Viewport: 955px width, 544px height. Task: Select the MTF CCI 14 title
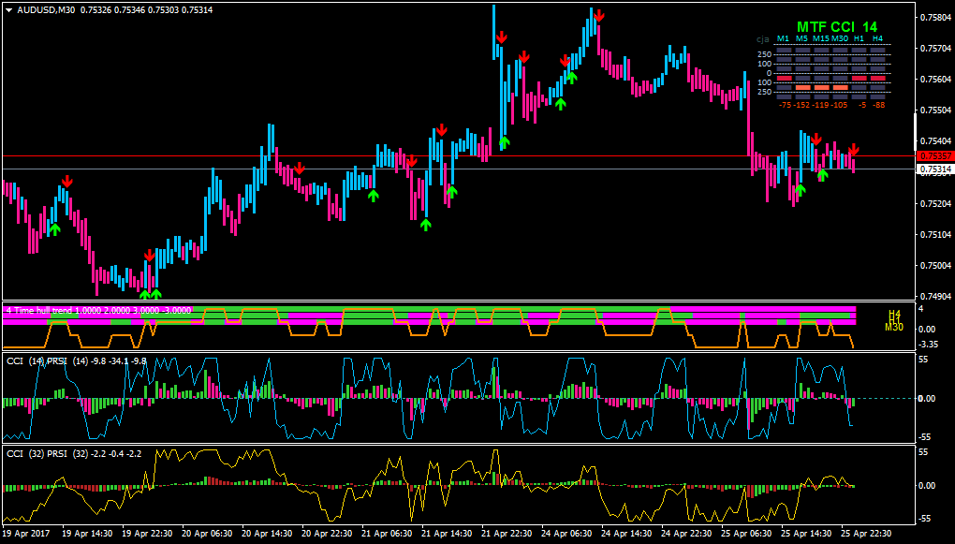pyautogui.click(x=837, y=27)
